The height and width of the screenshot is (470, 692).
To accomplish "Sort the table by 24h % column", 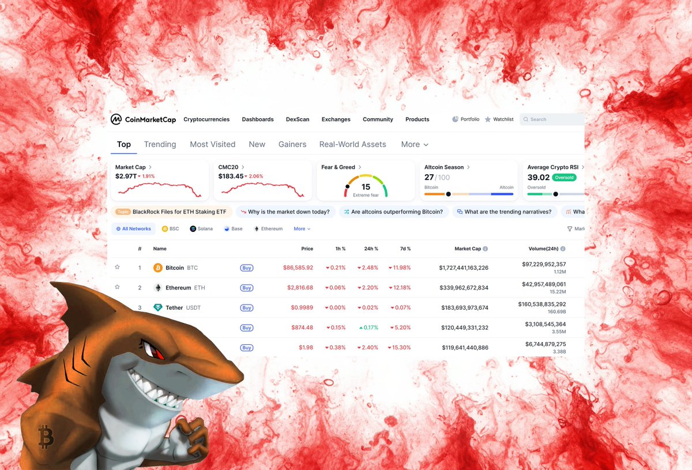I will tap(370, 249).
